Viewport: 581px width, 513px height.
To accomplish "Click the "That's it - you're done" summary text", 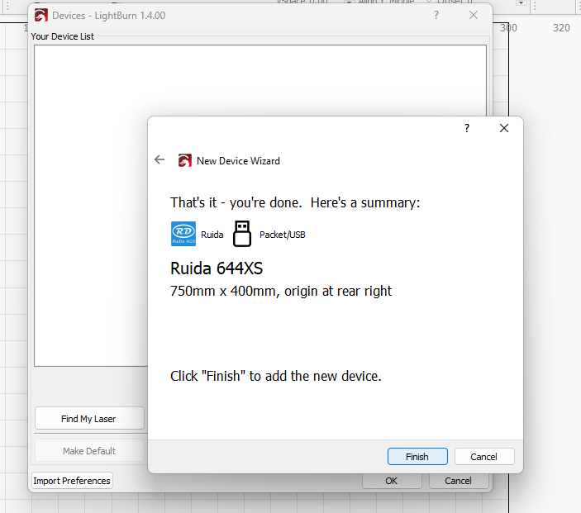I will (295, 202).
